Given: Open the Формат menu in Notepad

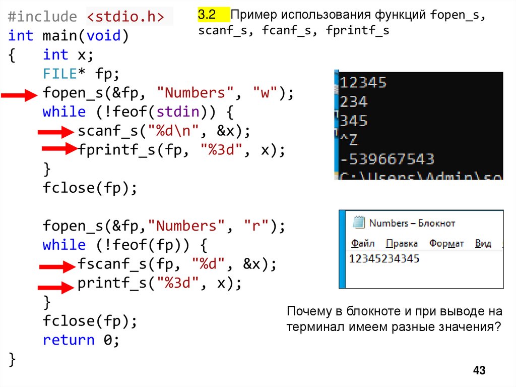Looking at the screenshot, I should click(446, 243).
